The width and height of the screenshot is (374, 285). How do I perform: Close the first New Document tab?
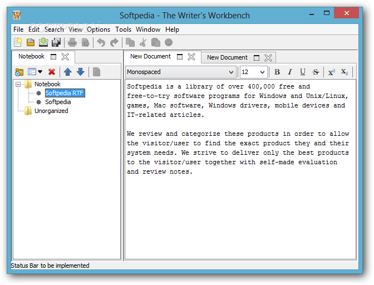pos(191,57)
